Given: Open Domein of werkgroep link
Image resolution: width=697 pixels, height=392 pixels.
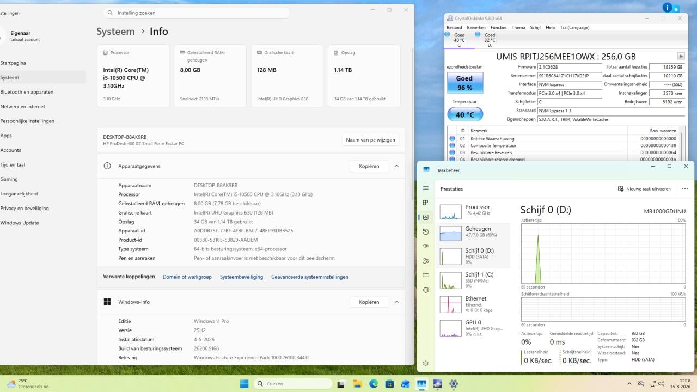Looking at the screenshot, I should [x=187, y=277].
